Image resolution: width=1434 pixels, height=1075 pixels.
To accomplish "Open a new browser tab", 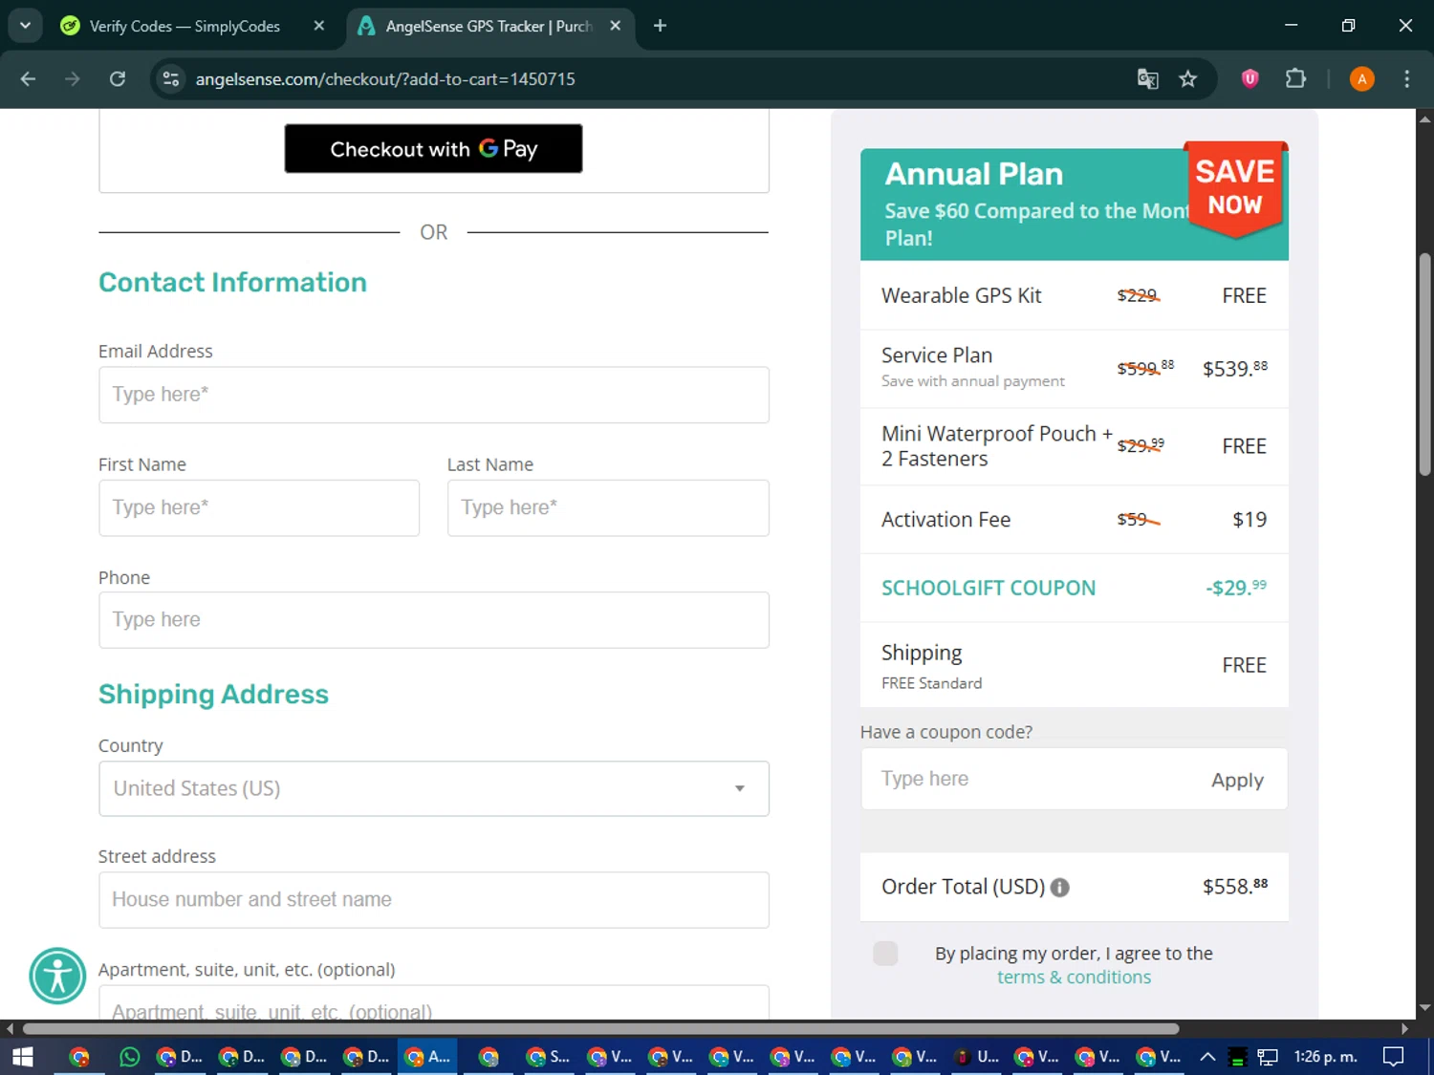I will pyautogui.click(x=660, y=26).
